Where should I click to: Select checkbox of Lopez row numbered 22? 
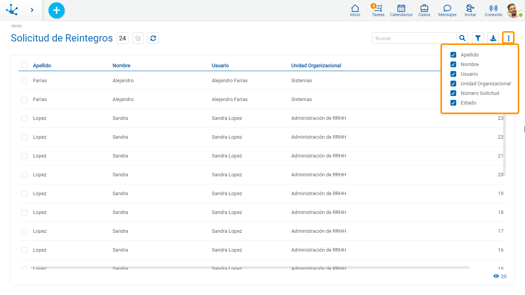pos(25,137)
